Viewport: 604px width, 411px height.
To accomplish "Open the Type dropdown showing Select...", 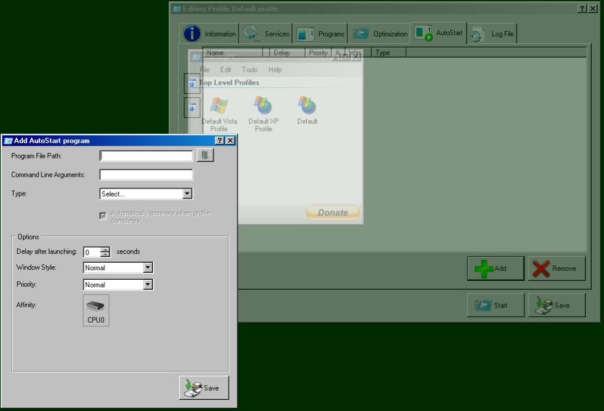I will (187, 194).
